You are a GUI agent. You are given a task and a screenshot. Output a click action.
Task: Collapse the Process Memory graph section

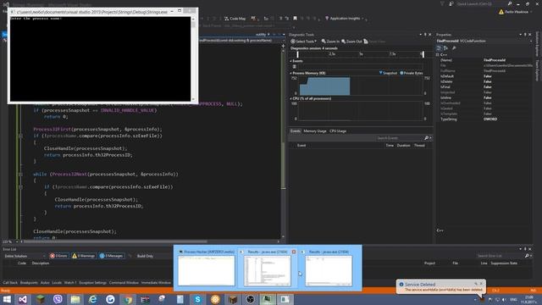coord(290,74)
